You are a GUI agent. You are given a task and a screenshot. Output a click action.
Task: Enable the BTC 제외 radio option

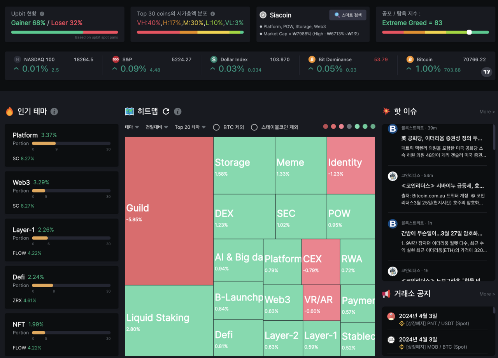tap(216, 127)
